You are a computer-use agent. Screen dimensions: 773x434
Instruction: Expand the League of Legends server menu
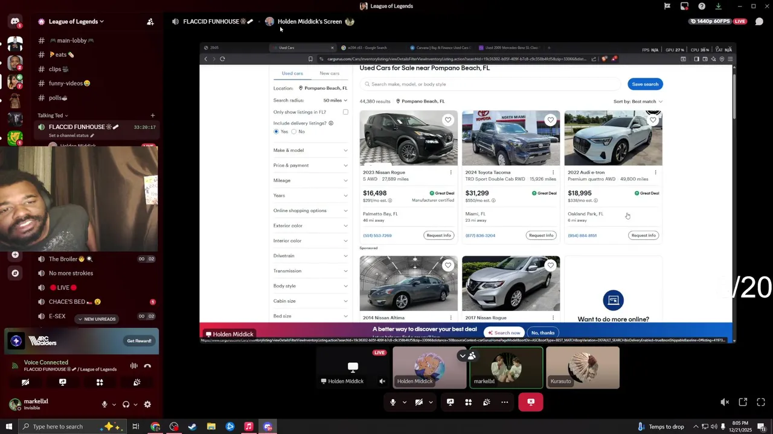[x=76, y=22]
